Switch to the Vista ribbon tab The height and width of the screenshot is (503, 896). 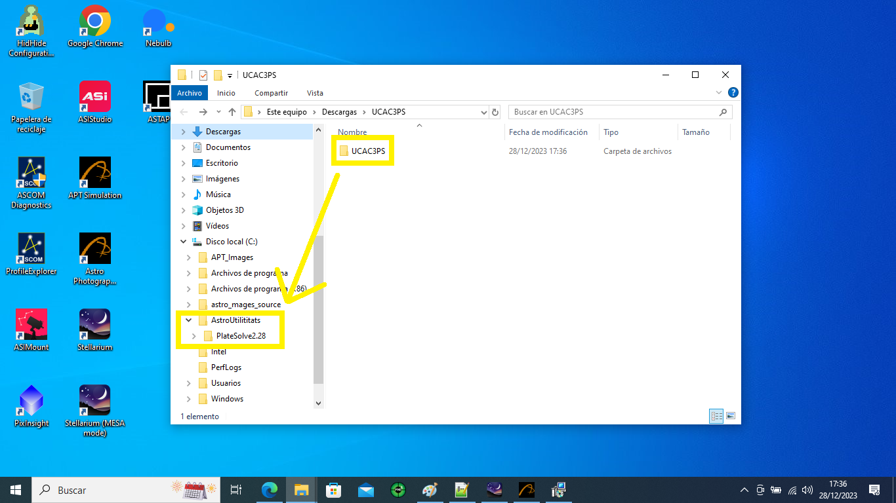315,93
